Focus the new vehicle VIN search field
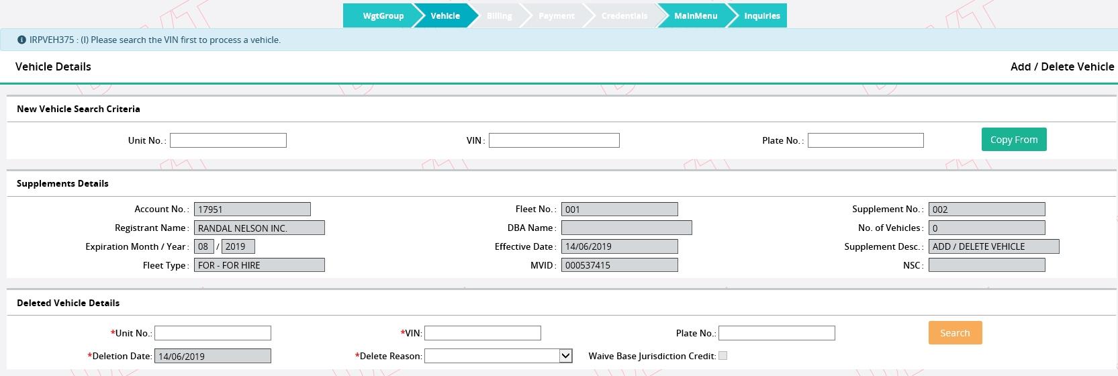This screenshot has width=1118, height=376. (x=554, y=140)
